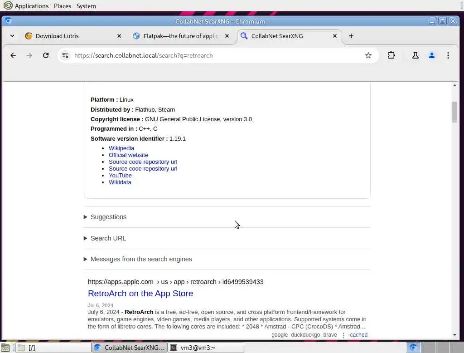Open the System menu

click(86, 6)
